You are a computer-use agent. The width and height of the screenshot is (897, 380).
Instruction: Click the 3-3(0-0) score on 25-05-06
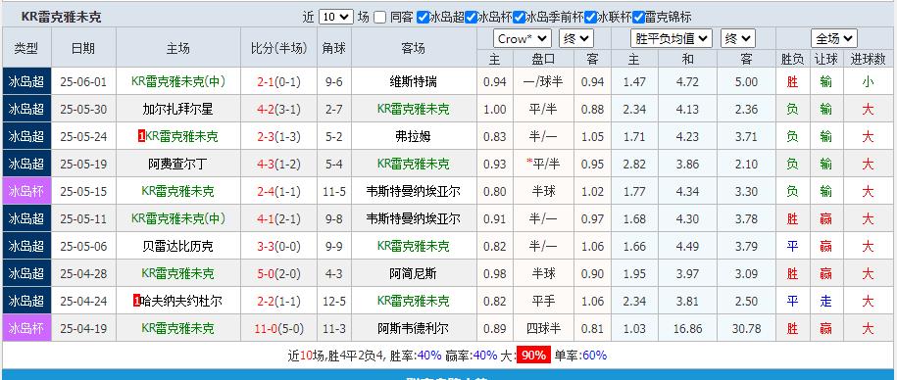pyautogui.click(x=278, y=246)
